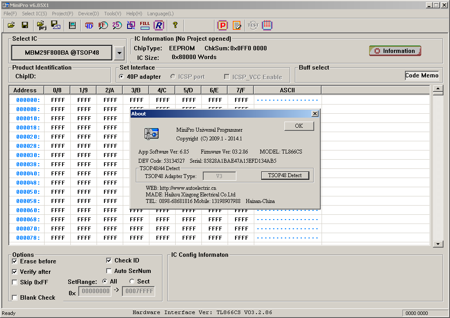Click the chip ID toolbar icon
This screenshot has width=450, height=318.
(x=89, y=25)
